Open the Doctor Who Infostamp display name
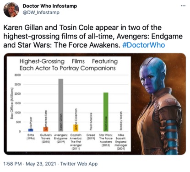Image resolution: width=190 pixels, height=172 pixels. pyautogui.click(x=50, y=6)
